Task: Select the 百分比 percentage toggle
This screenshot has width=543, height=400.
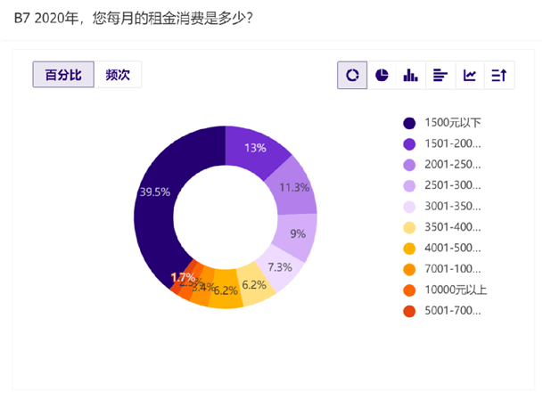Action: [63, 75]
